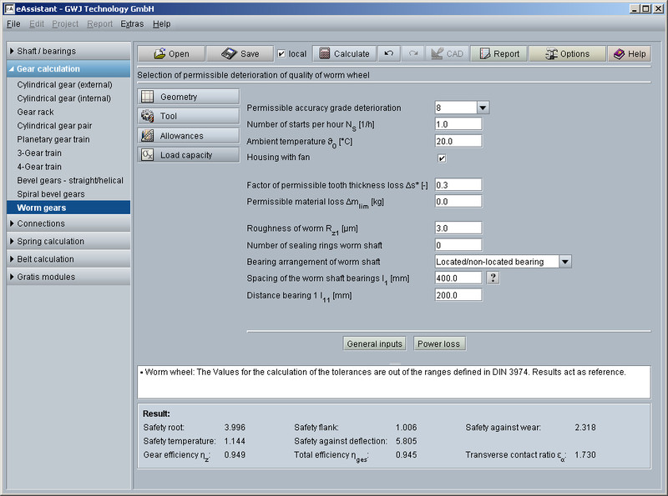Click the ambient temperature input field

coord(458,141)
